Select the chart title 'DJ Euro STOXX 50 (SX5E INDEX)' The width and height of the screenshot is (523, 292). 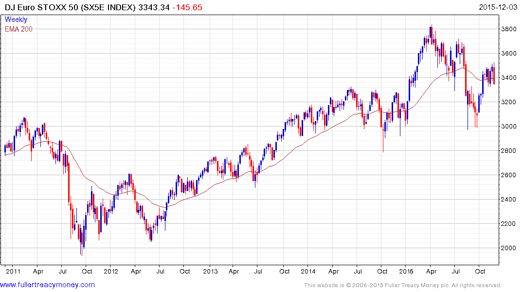tap(71, 7)
